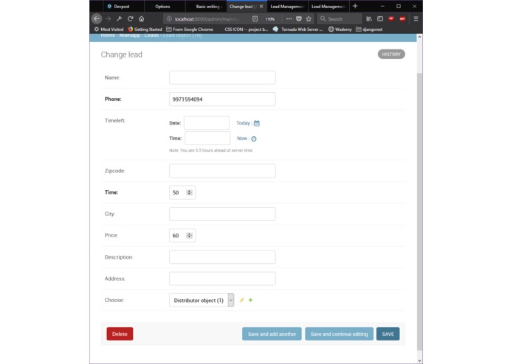
Task: Reload the current page
Action: (x=130, y=19)
